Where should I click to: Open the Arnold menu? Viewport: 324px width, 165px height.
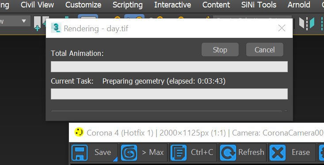299,5
